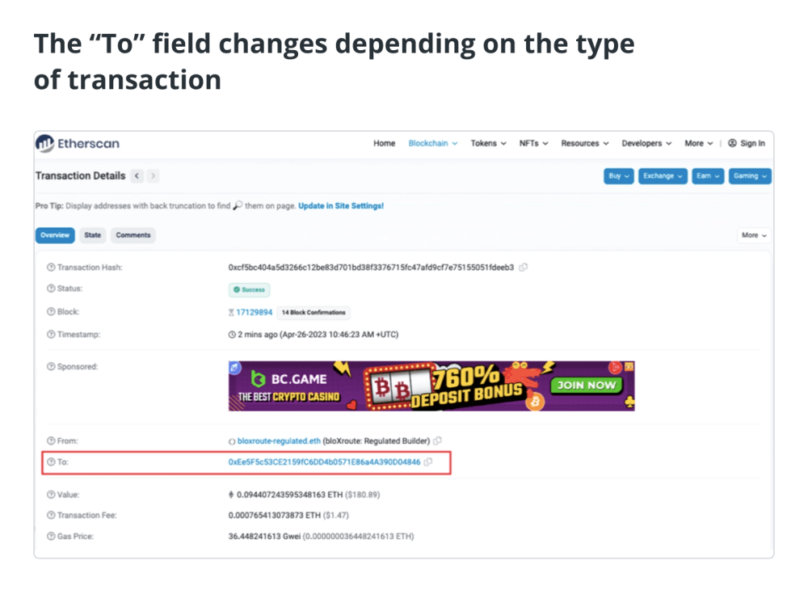Expand the Buy dropdown button

pyautogui.click(x=618, y=176)
